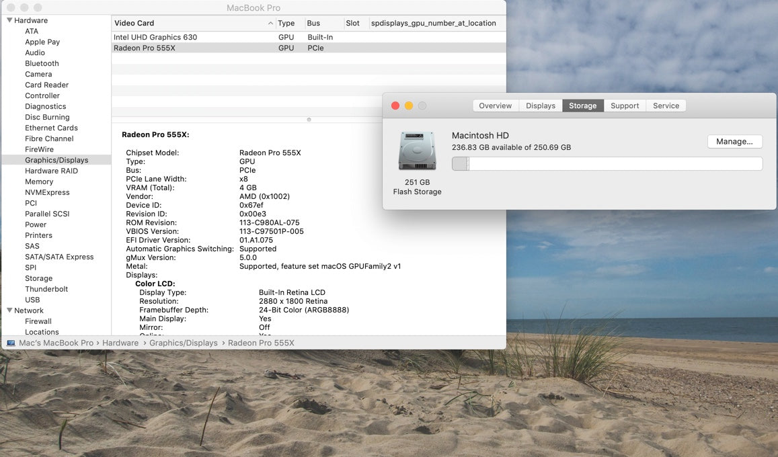
Task: Collapse the Network section triangle
Action: [9, 310]
